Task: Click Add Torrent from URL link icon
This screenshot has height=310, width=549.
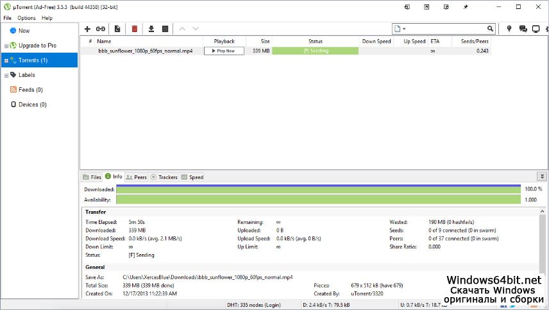Action: click(x=101, y=29)
